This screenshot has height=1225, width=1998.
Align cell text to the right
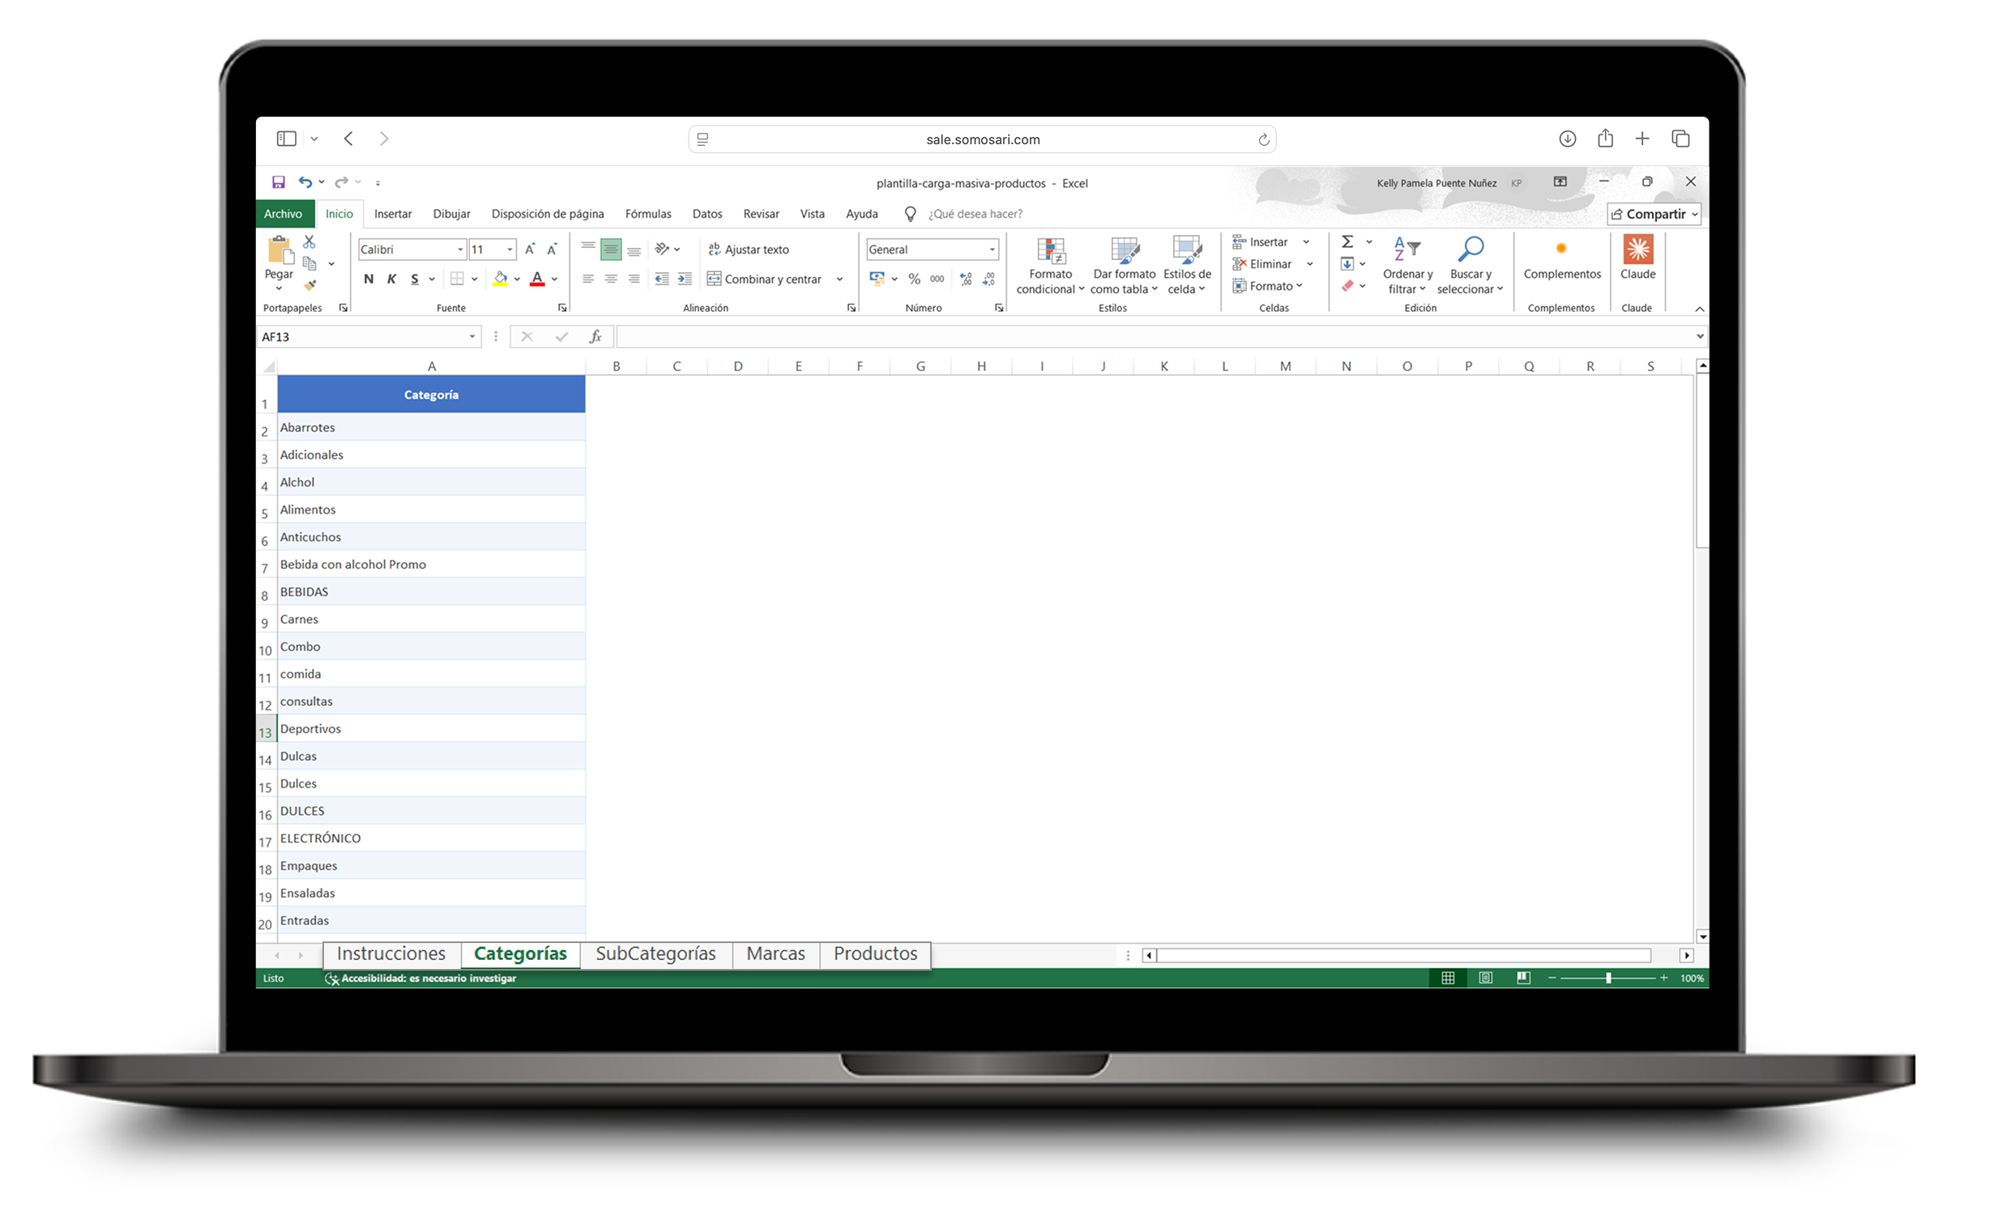click(x=634, y=280)
